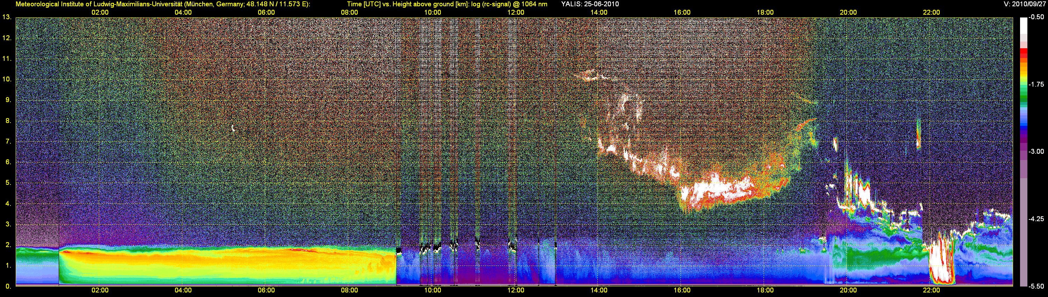Click the 4. height axis label

pyautogui.click(x=8, y=204)
